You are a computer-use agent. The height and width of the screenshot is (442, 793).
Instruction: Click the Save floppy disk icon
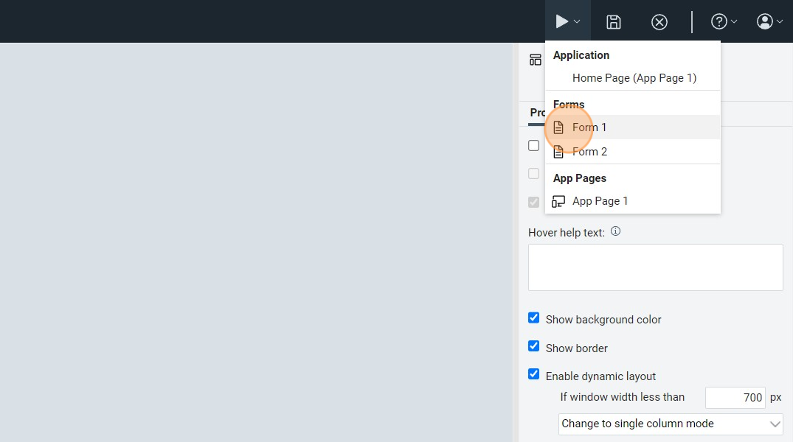(613, 21)
